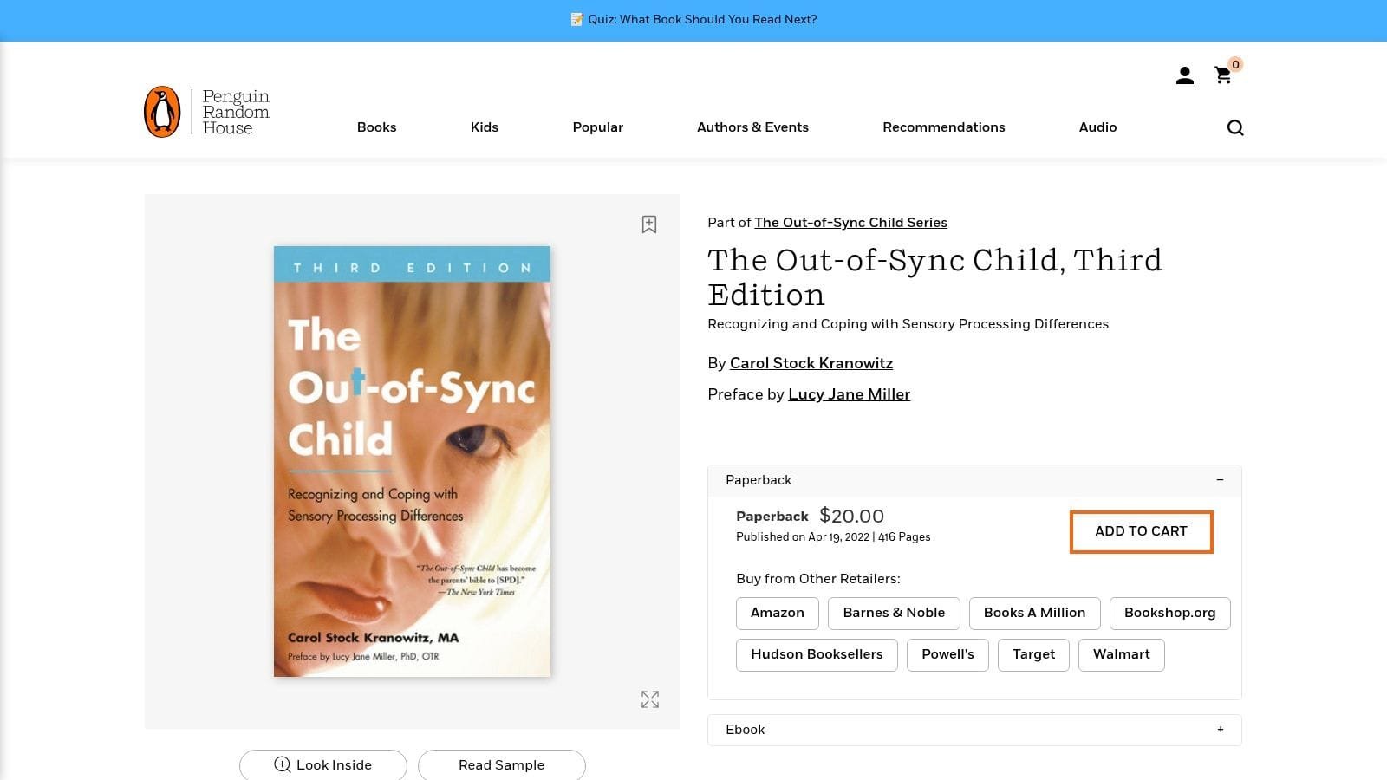Buy from Walmart
The height and width of the screenshot is (780, 1387).
click(1121, 654)
